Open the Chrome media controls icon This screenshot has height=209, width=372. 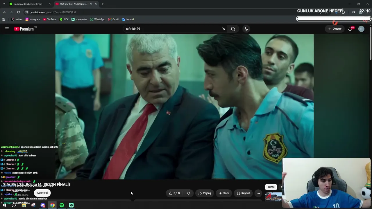pos(353,12)
